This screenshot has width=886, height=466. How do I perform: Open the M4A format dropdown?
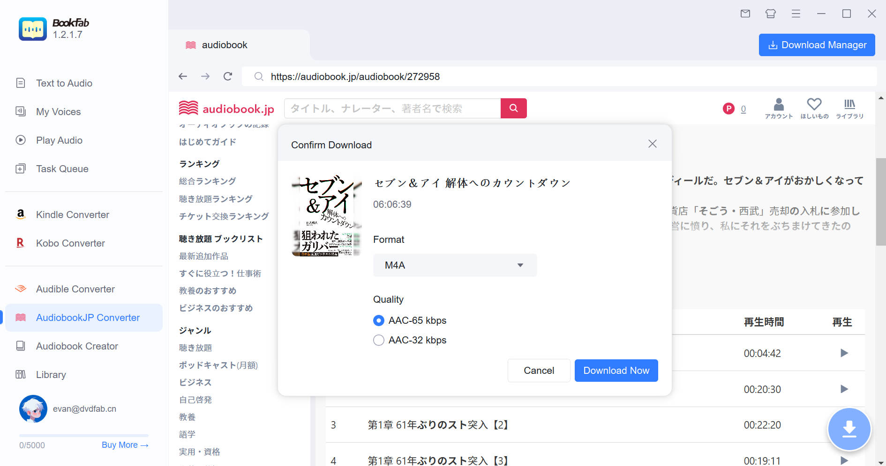(x=454, y=265)
